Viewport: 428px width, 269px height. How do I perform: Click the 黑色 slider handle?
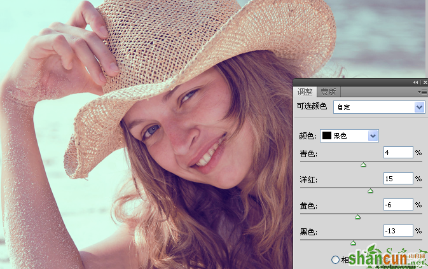(x=353, y=243)
